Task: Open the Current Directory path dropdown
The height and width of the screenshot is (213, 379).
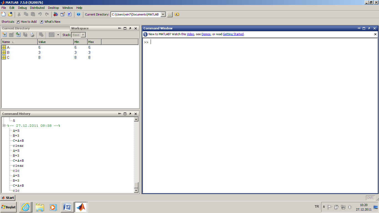Action: (x=163, y=14)
